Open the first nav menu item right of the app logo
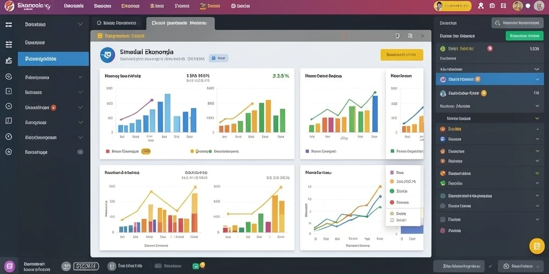549x274 pixels. [74, 6]
